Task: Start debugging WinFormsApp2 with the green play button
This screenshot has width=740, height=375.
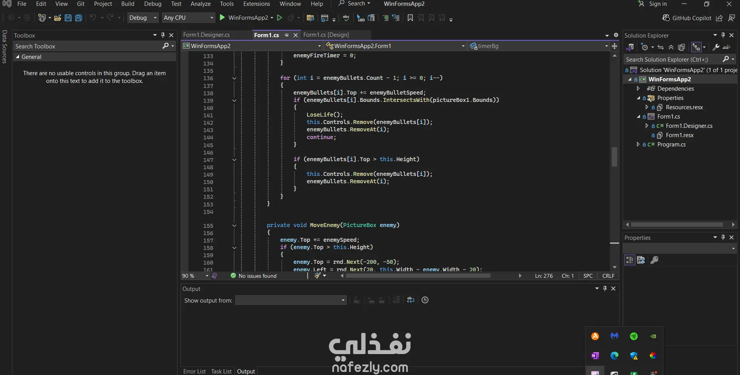Action: (222, 17)
